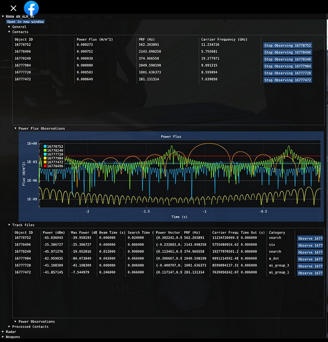
Task: Click the power flux plot area
Action: [180, 174]
